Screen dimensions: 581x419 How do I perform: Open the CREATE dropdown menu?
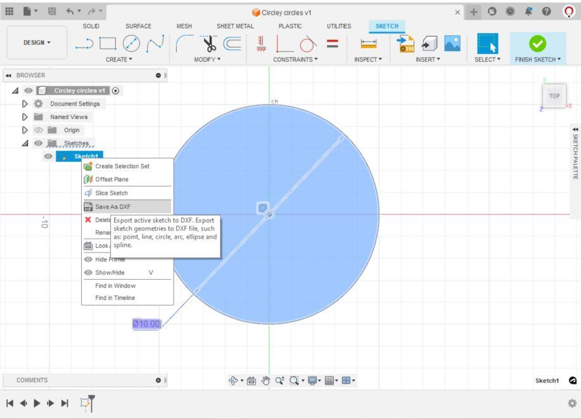pos(119,59)
